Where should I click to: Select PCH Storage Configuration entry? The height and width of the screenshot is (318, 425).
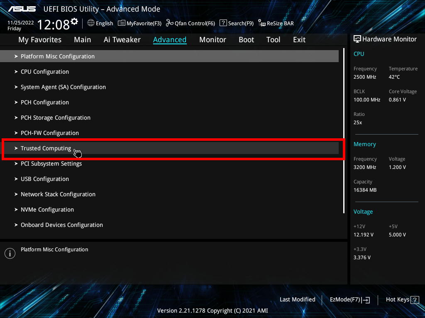[x=169, y=118]
